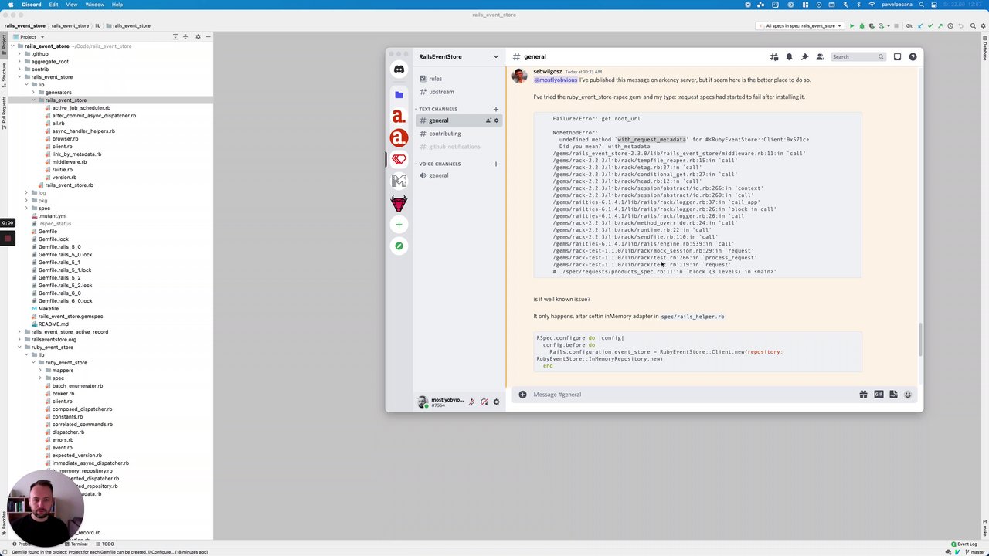The width and height of the screenshot is (989, 556).
Task: Open middleware.rb in project tree
Action: [70, 162]
